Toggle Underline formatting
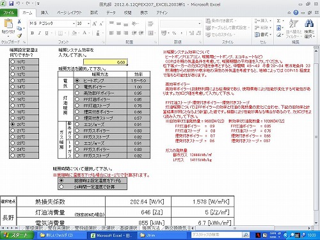 46,33
